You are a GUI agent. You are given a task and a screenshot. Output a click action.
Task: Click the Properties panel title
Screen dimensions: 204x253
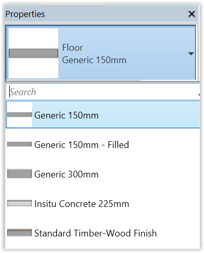25,14
